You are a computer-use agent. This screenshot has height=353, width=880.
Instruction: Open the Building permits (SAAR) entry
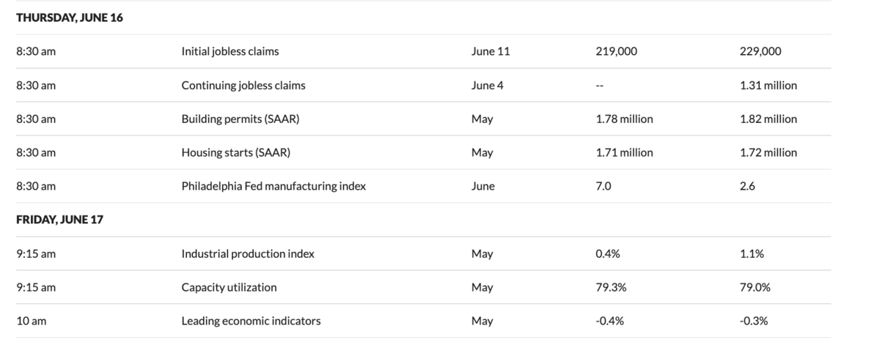(x=241, y=119)
